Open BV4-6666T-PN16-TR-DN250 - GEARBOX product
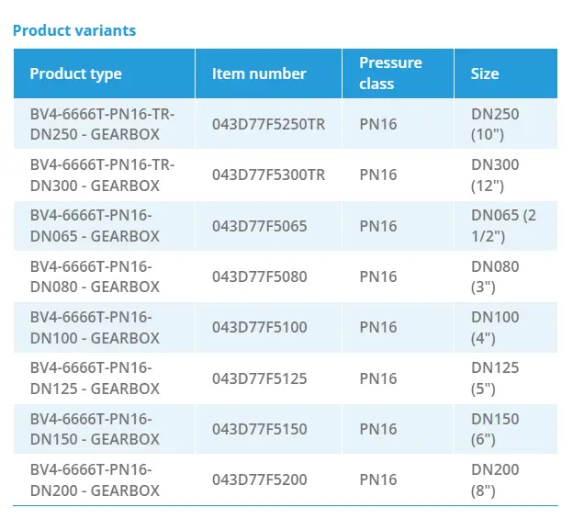 pyautogui.click(x=102, y=124)
